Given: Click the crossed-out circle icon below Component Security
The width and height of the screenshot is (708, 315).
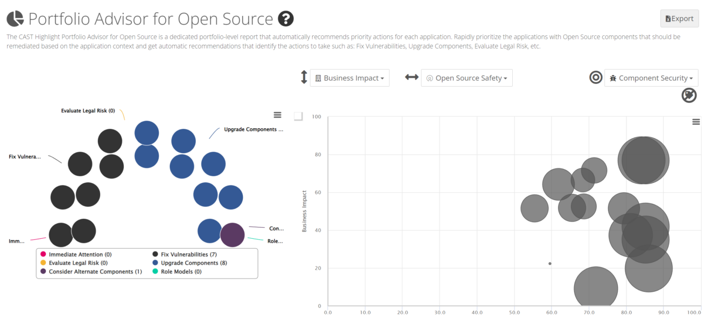Looking at the screenshot, I should 689,96.
